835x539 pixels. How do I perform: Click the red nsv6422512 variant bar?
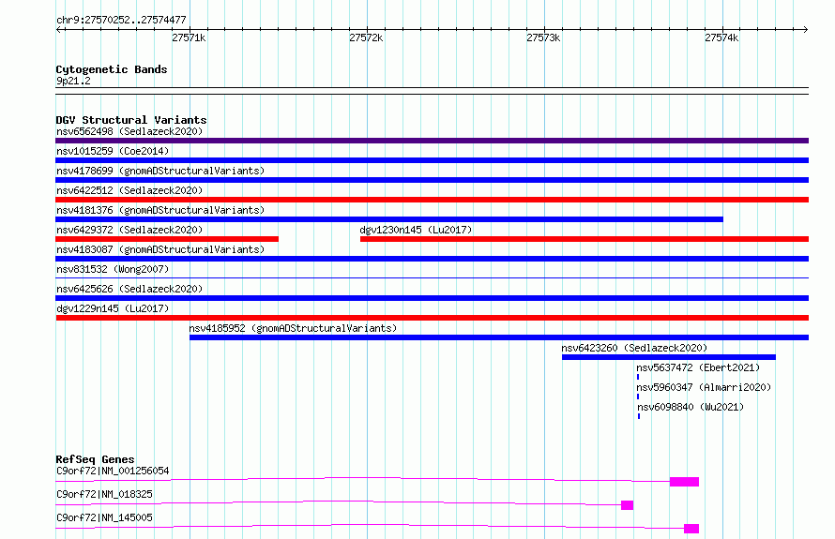(x=432, y=200)
